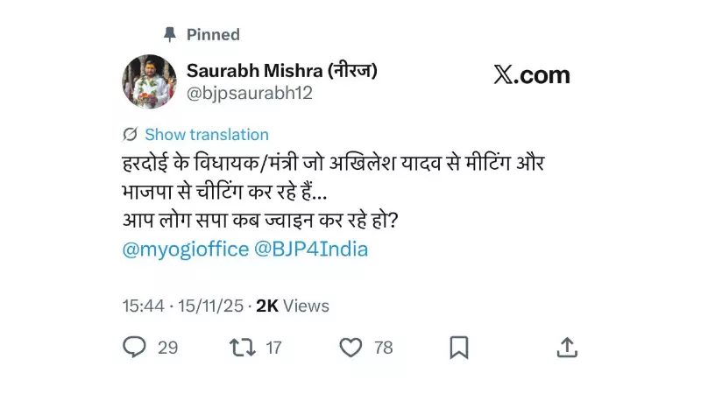The image size is (701, 394).
Task: Click the 15:44 timestamp
Action: 144,306
